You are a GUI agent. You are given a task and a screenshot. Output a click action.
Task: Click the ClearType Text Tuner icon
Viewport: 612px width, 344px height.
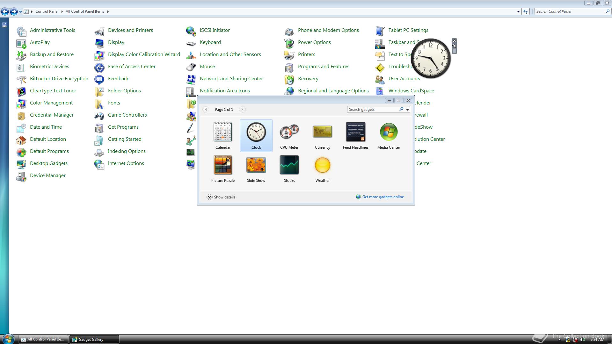(21, 91)
